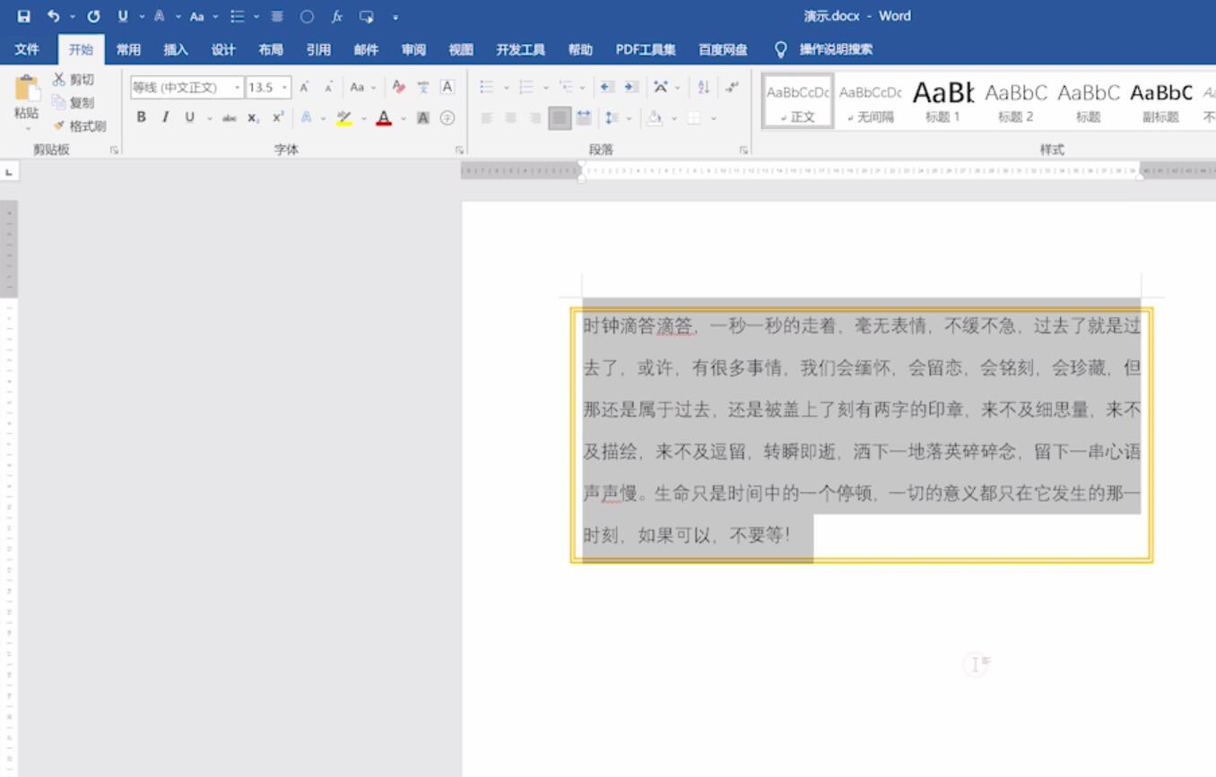The width and height of the screenshot is (1216, 777).
Task: Apply the enclosed character 字 icon
Action: (447, 117)
